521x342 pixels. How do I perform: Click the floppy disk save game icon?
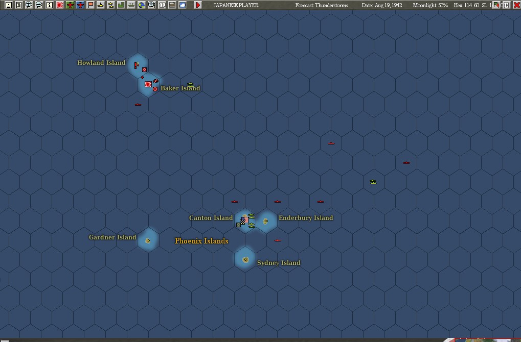[x=9, y=5]
